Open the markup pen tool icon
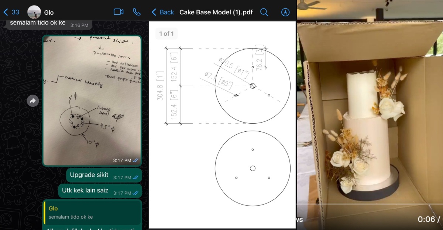Viewport: 443px width, 230px height. click(285, 12)
